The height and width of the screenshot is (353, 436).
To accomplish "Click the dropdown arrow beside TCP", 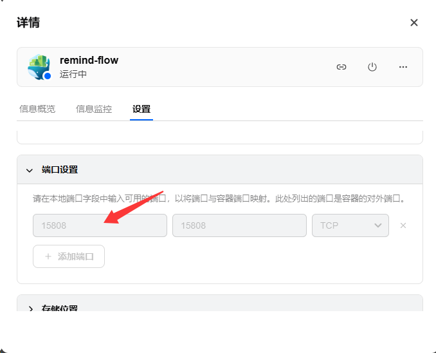I will coord(377,225).
